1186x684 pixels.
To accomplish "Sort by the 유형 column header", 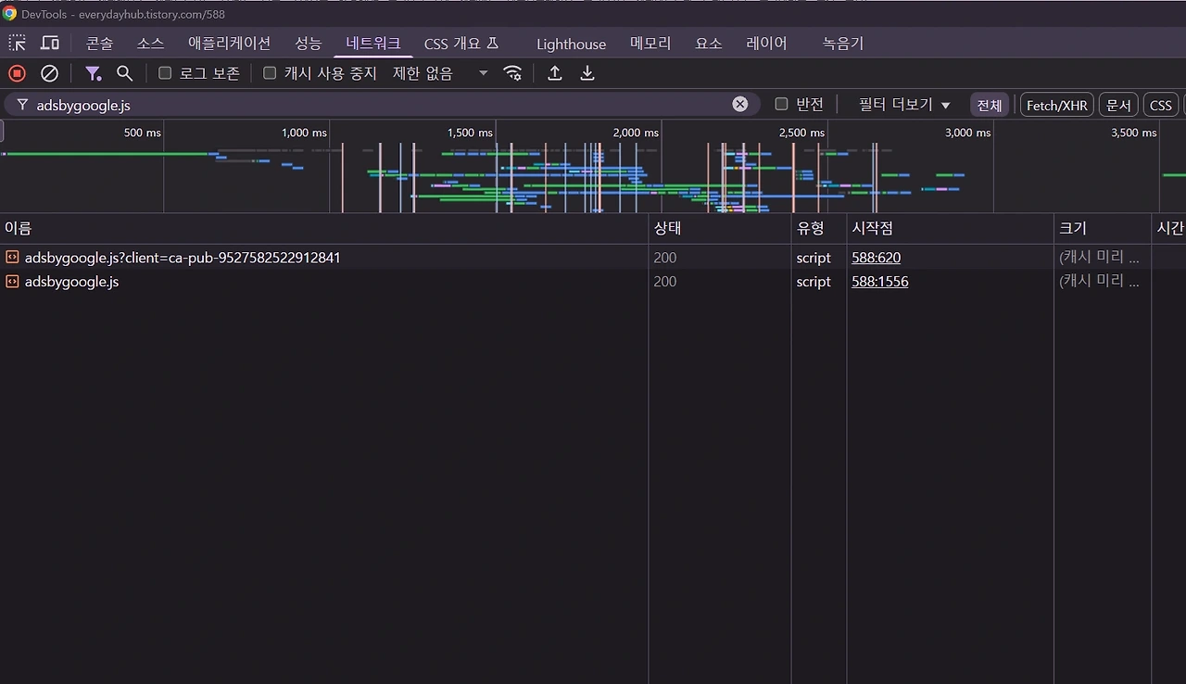I will click(818, 228).
